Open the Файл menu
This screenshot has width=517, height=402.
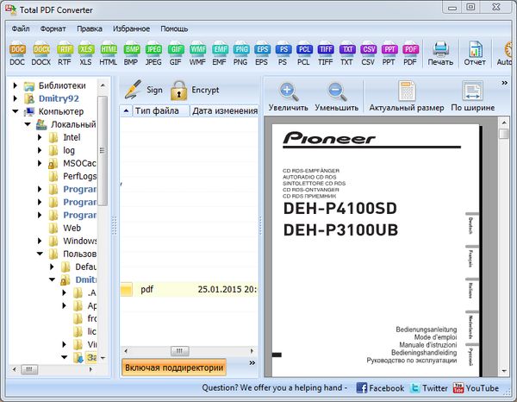(x=21, y=28)
